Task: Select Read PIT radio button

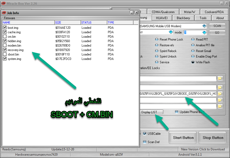Action: click(193, 39)
